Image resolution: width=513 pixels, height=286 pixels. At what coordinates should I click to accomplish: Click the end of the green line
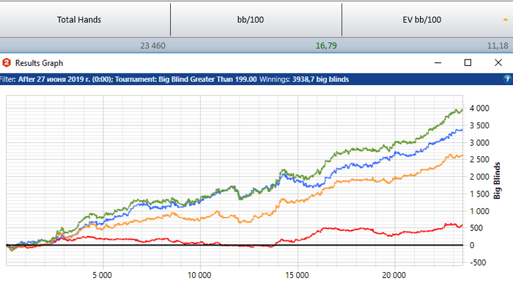point(462,111)
